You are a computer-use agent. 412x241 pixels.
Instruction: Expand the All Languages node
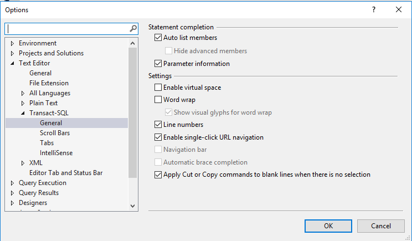[x=23, y=93]
